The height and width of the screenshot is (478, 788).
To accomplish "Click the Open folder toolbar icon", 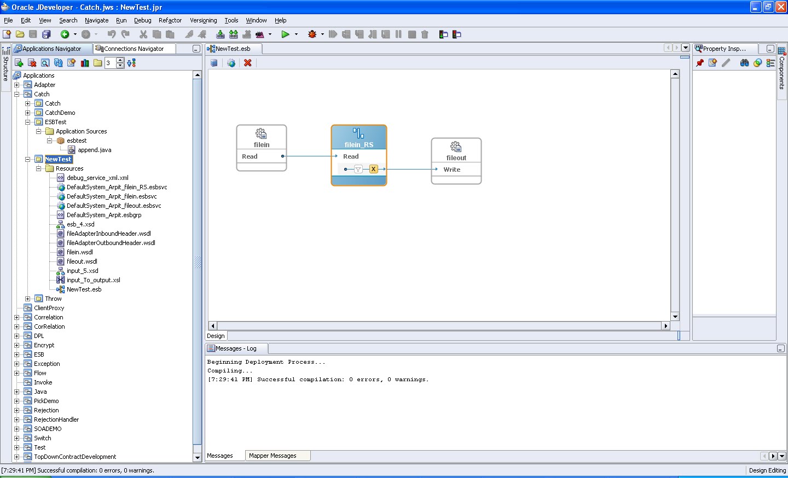I will point(20,34).
